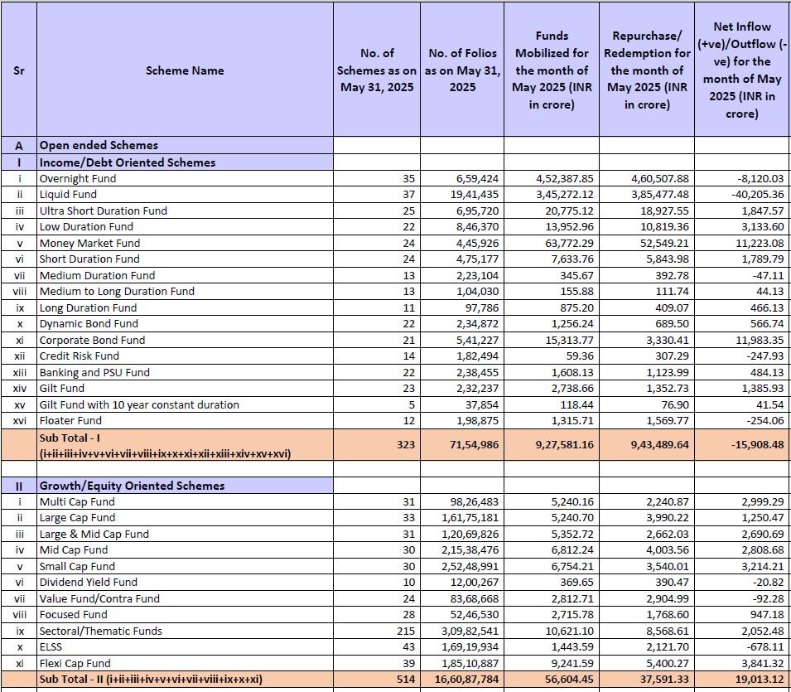Select Liquid Fund net outflow value -40,205.36
Screen dimensions: 791x692
pyautogui.click(x=753, y=195)
